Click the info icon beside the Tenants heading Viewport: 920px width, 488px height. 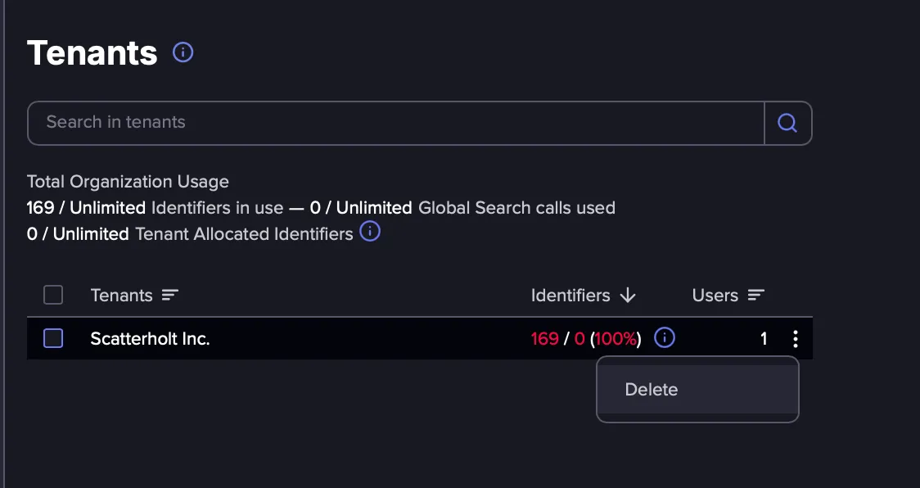(x=183, y=52)
